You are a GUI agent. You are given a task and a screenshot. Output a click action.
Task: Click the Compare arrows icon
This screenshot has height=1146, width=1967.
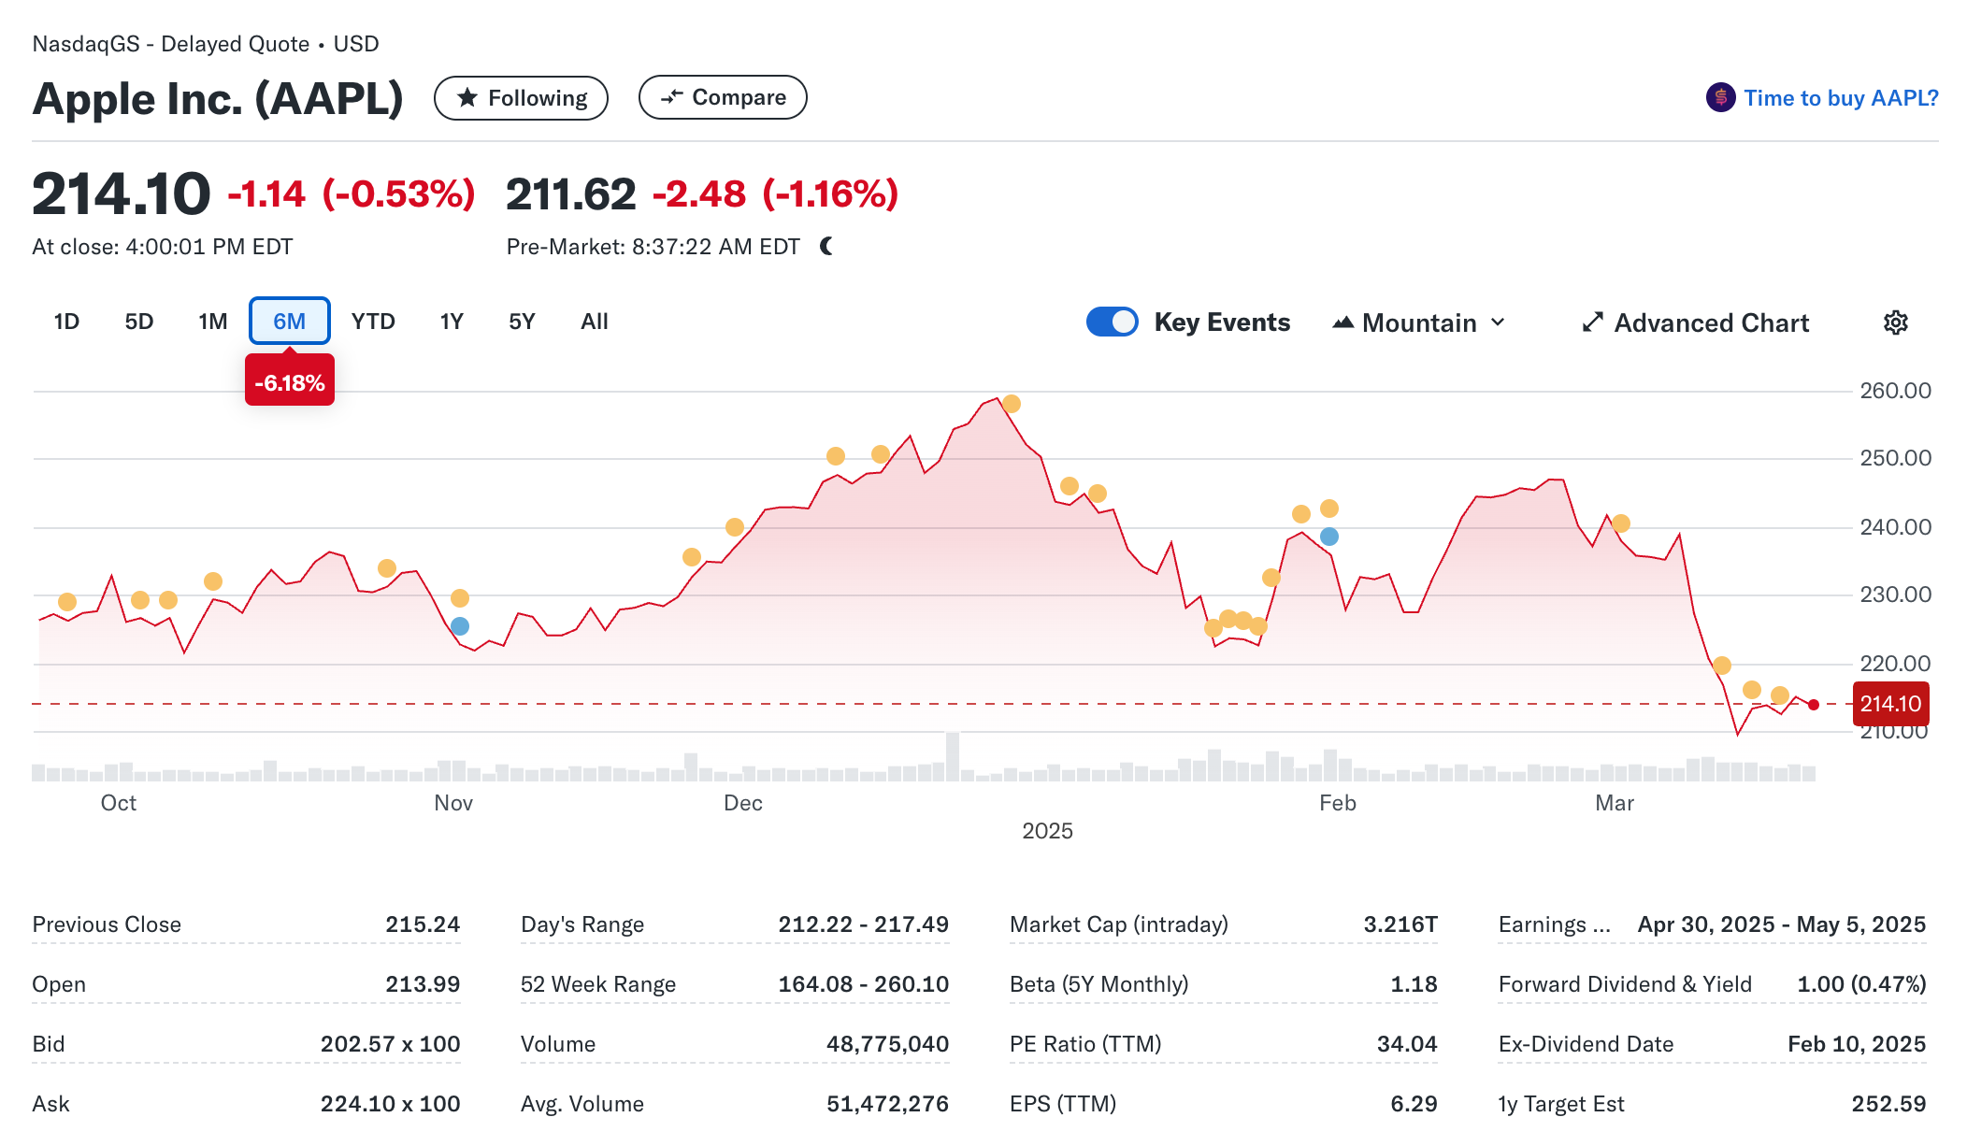click(x=671, y=97)
